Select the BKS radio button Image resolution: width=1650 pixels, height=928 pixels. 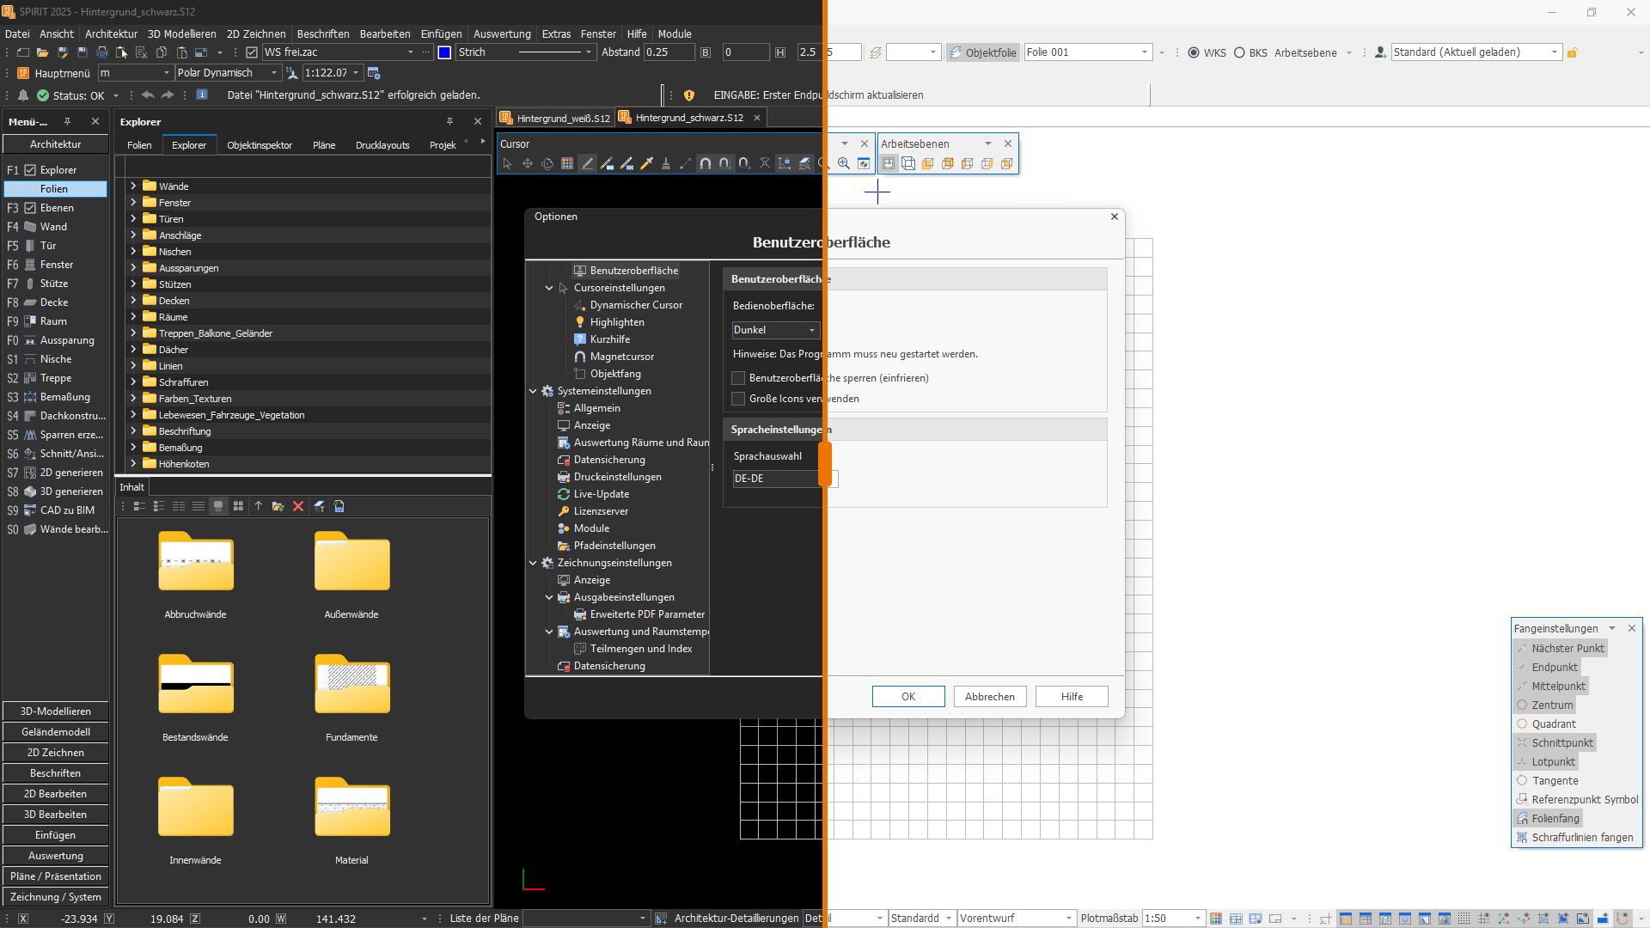click(1239, 52)
